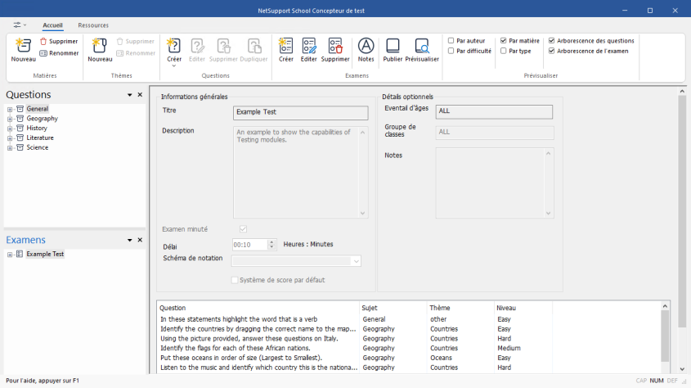Select Geography in Questions tree
Image resolution: width=691 pixels, height=388 pixels.
click(42, 118)
